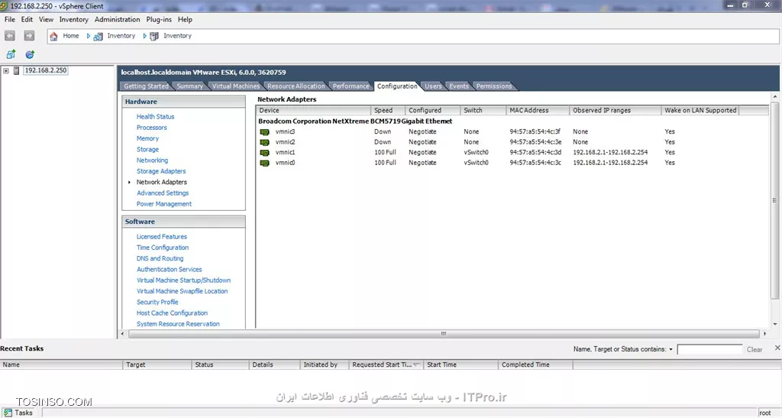Switch to the Performance tab
Screen dimensions: 782x418
(x=351, y=86)
